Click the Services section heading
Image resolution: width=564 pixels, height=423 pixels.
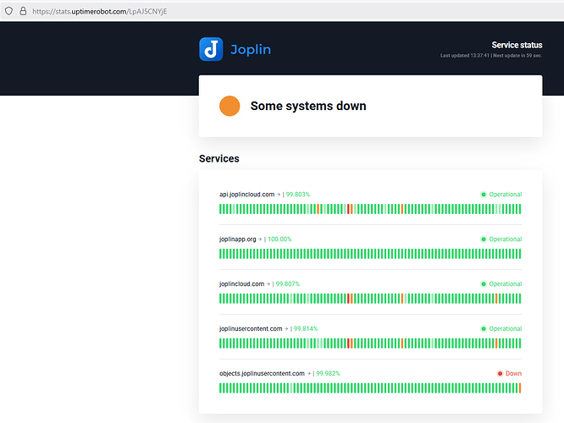(x=219, y=158)
